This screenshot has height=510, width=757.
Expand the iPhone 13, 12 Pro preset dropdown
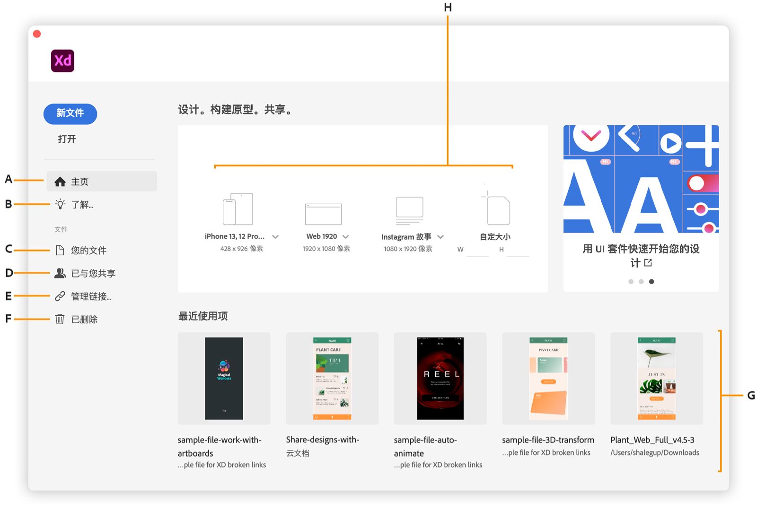pos(275,237)
